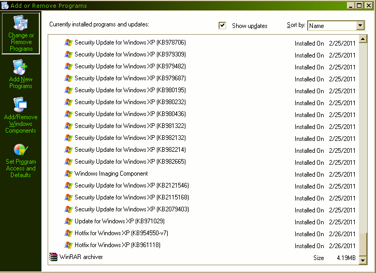
Task: Click install date for Windows Imaging Component
Action: coord(342,175)
